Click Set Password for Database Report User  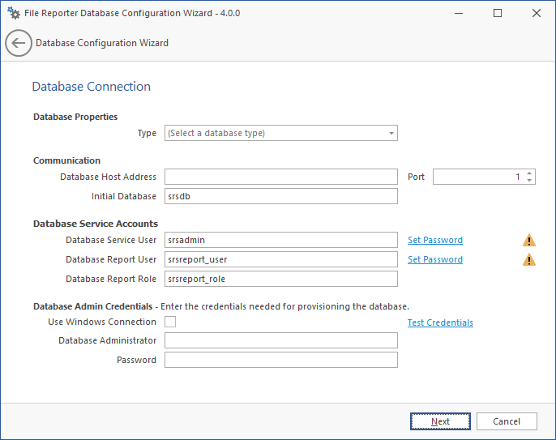pyautogui.click(x=434, y=259)
